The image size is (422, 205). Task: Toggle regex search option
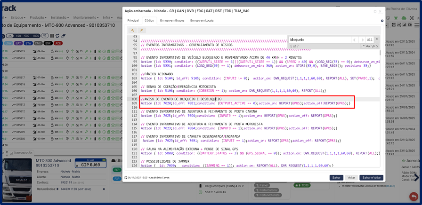click(362, 46)
